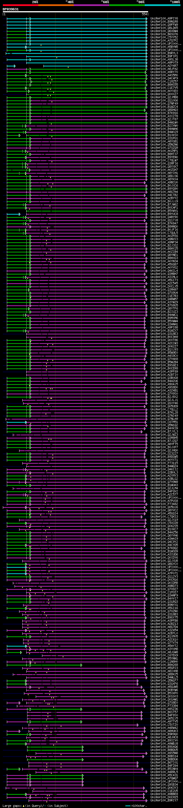Viewport: 183px width, 808px height.
Task: Select hit label UniRef100_B9RYL3
Action: tap(164, 53)
